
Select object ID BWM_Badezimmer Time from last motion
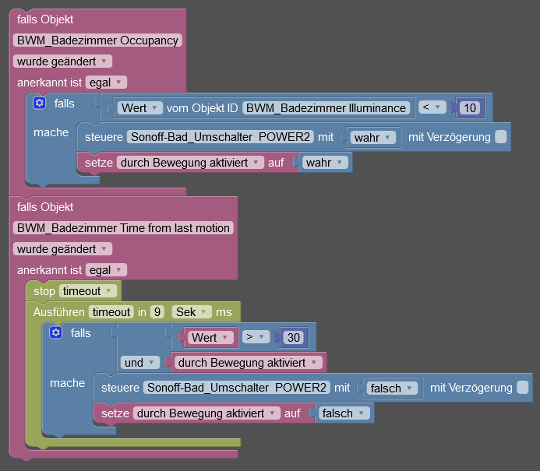[123, 228]
